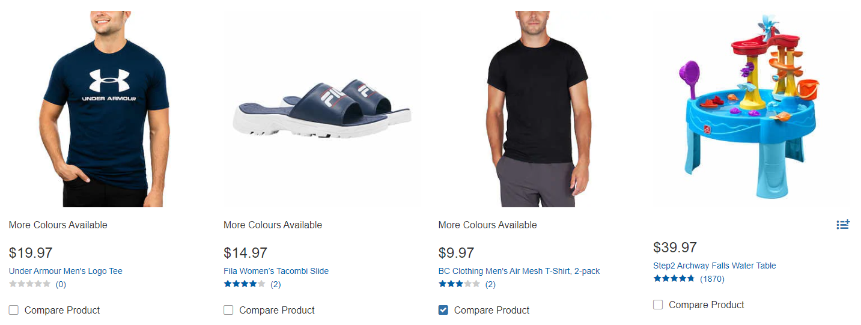Open Under Armour Men's Logo Tee link

[65, 271]
